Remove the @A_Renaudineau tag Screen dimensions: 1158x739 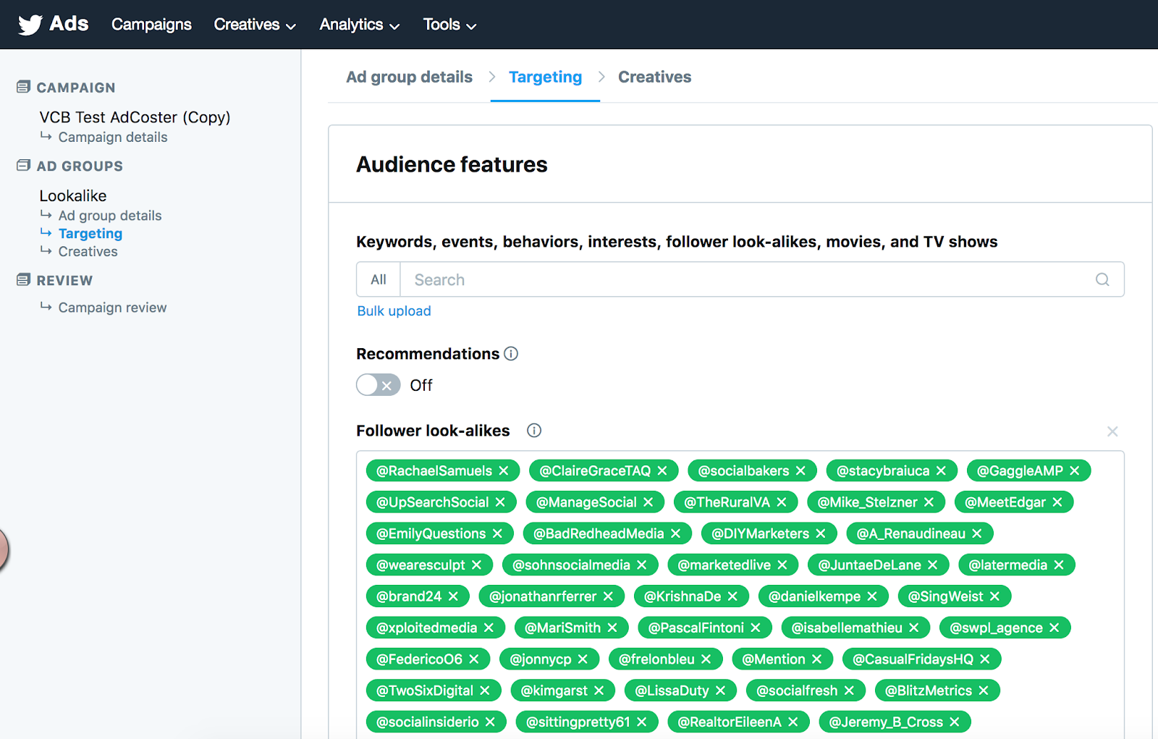(x=977, y=533)
